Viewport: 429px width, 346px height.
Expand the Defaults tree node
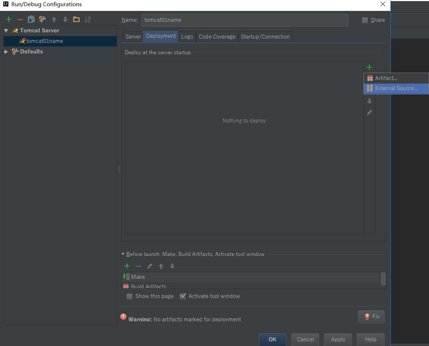coord(6,51)
